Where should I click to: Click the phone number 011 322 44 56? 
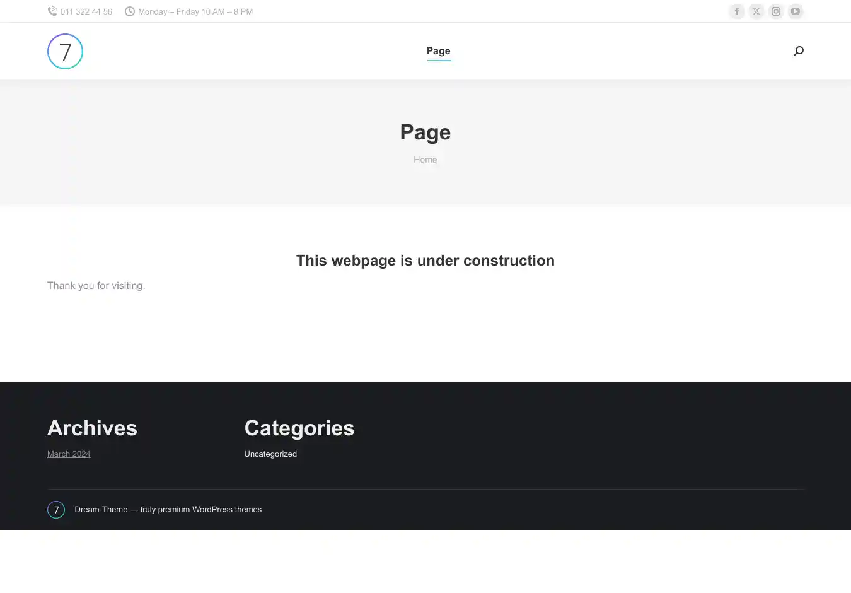(86, 12)
